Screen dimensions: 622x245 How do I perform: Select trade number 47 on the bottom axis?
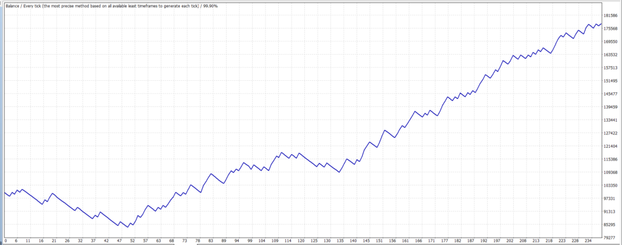click(120, 241)
